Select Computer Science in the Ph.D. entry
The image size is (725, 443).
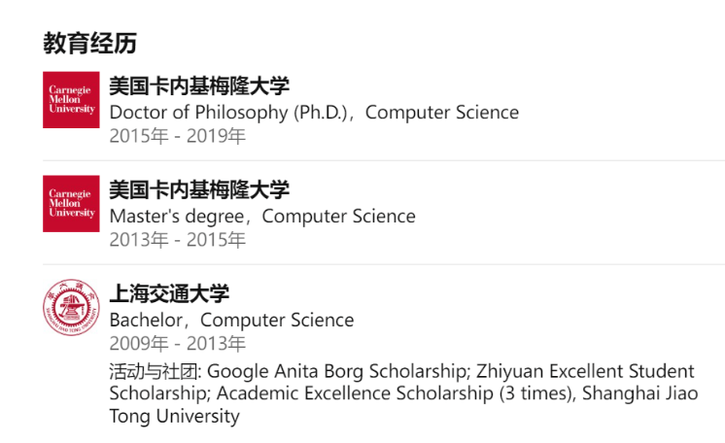(442, 113)
